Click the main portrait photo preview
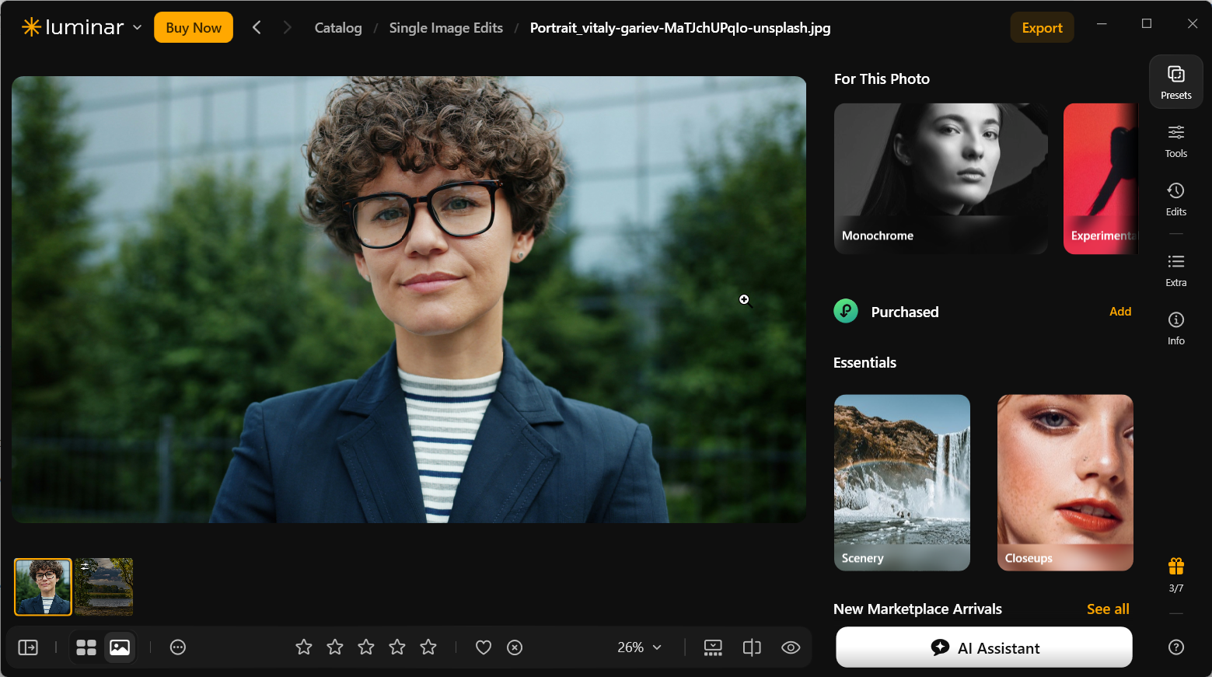Image resolution: width=1212 pixels, height=677 pixels. click(x=409, y=299)
